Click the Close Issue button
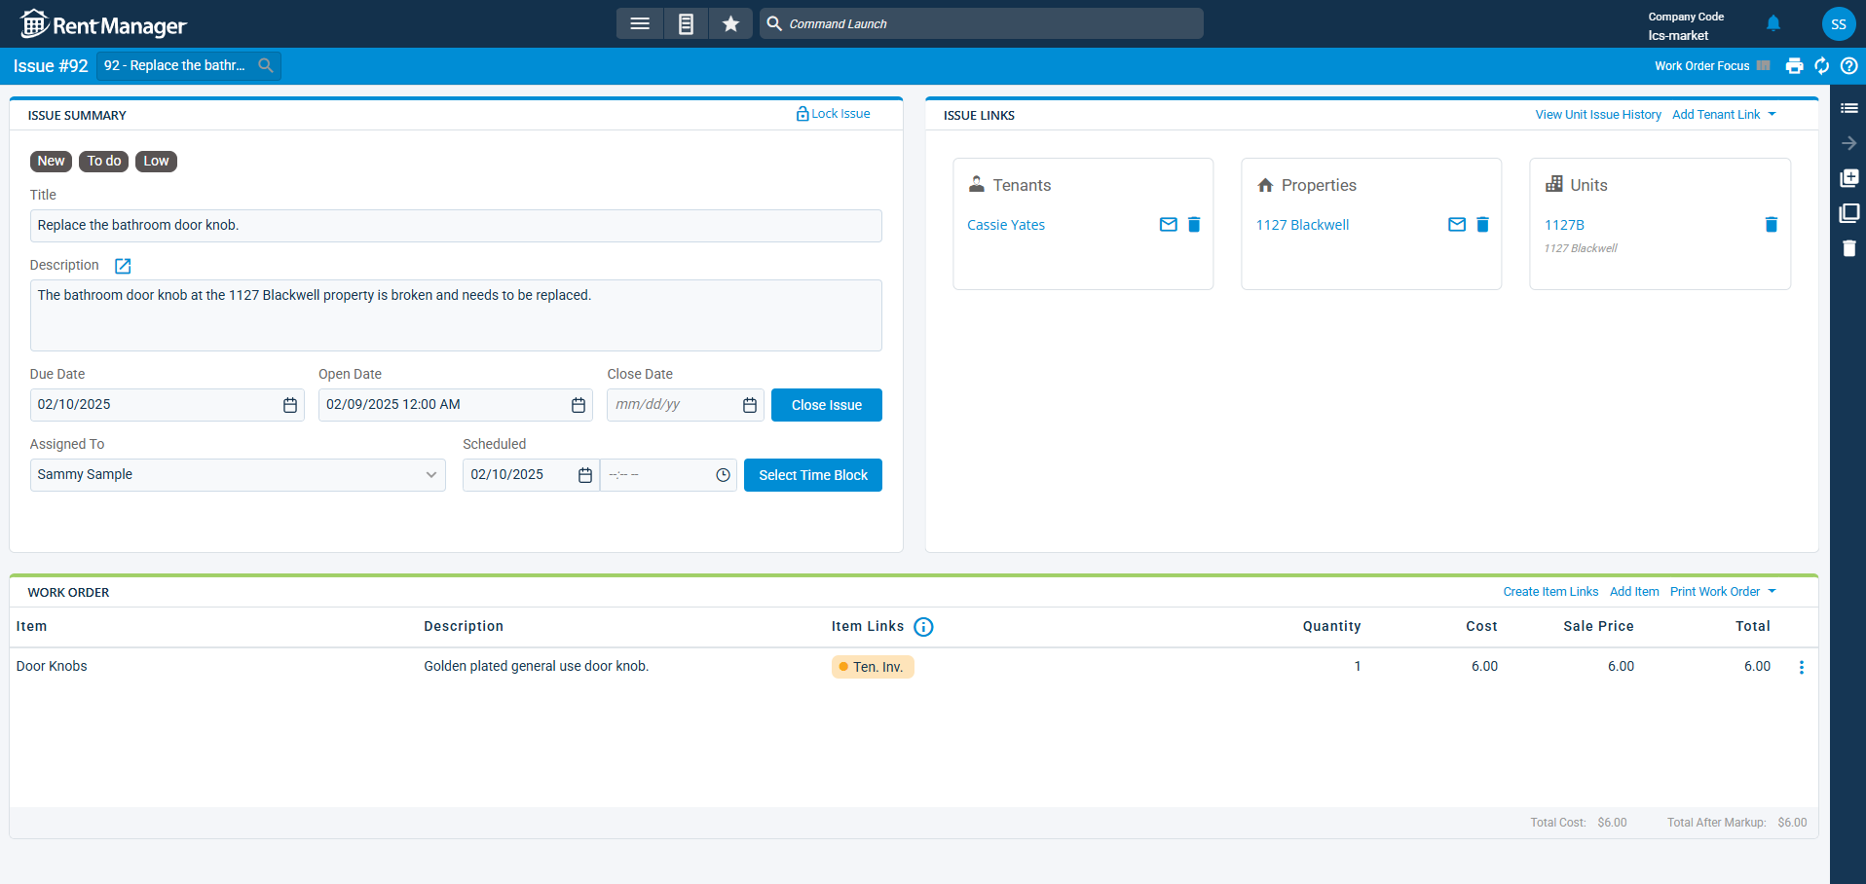 pyautogui.click(x=826, y=404)
